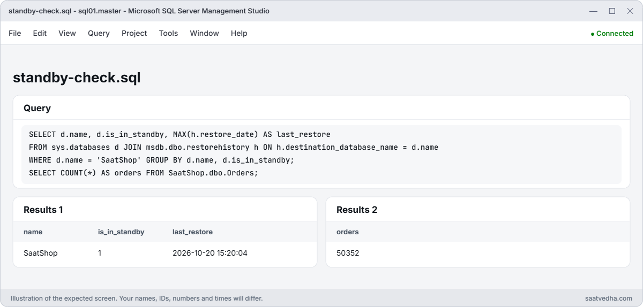643x307 pixels.
Task: Click the saatvedha.com footer text
Action: [609, 298]
